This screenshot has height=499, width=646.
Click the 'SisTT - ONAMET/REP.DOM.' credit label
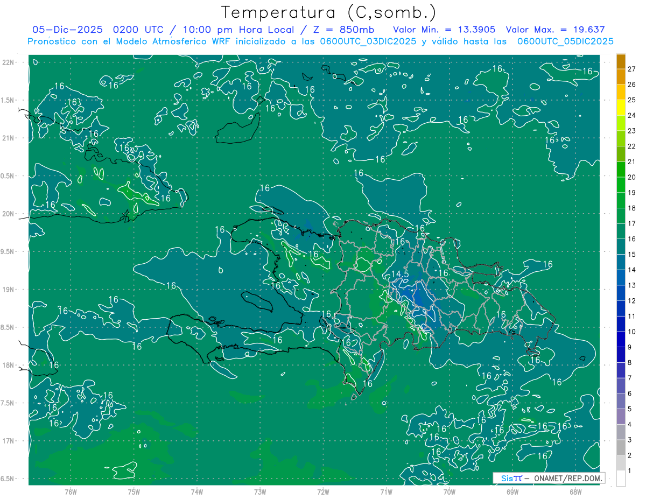[x=549, y=478]
